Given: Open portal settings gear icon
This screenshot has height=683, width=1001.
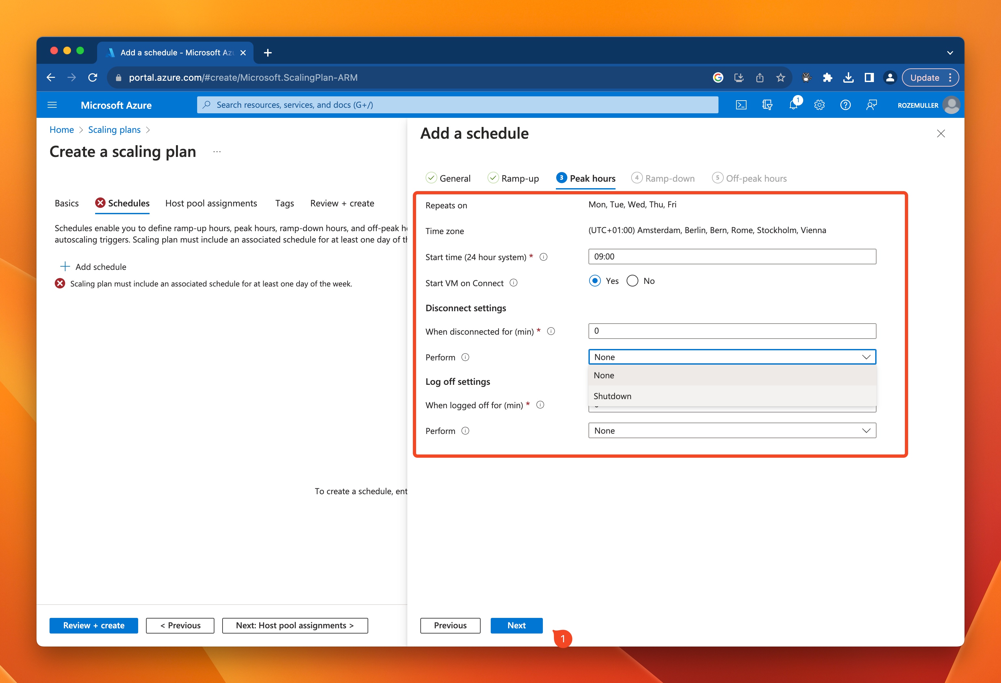Looking at the screenshot, I should tap(819, 105).
